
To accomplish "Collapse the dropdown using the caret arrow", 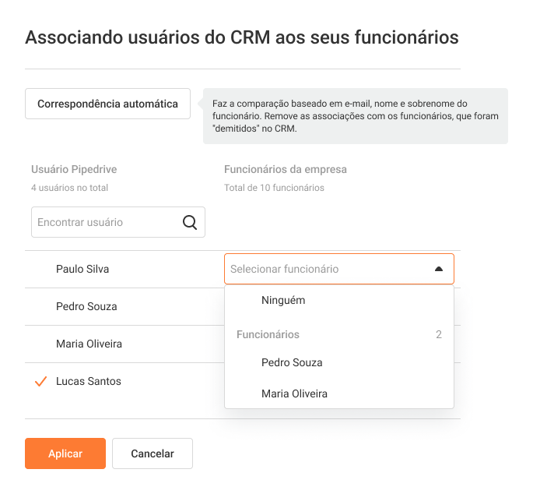I will pos(438,269).
